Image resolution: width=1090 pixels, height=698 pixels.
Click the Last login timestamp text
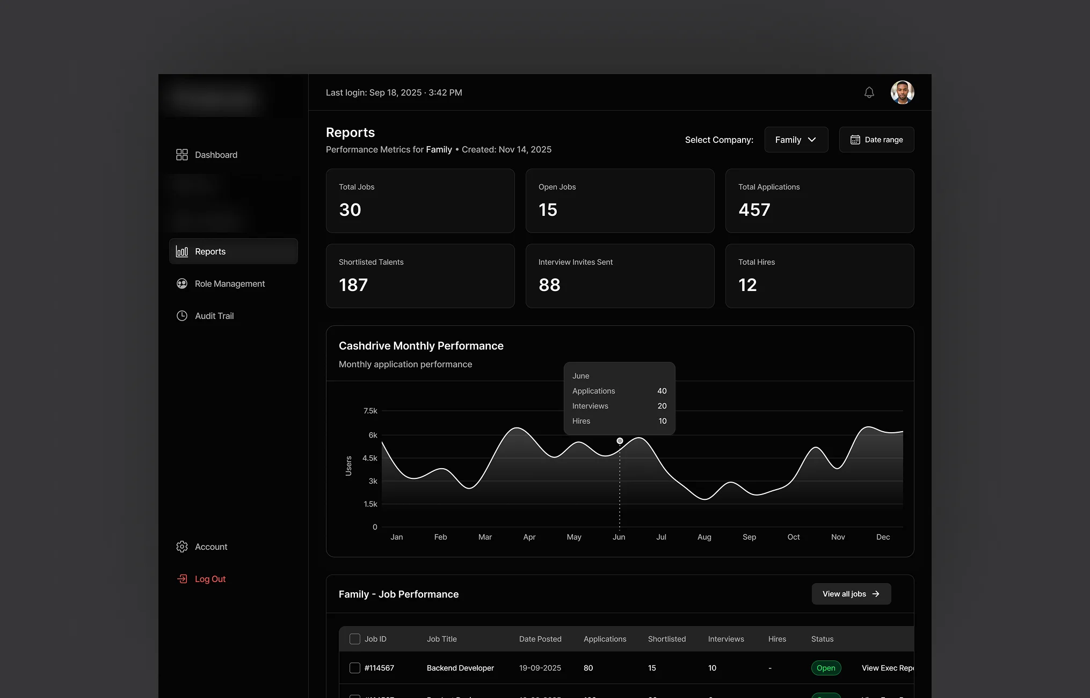[x=394, y=92]
